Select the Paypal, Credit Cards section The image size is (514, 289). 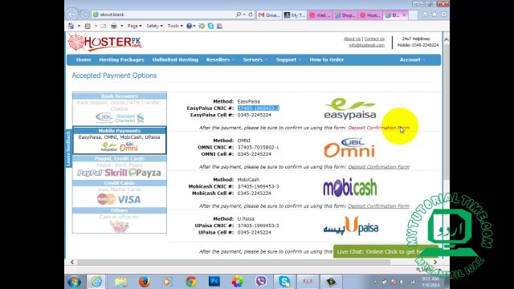pos(120,168)
